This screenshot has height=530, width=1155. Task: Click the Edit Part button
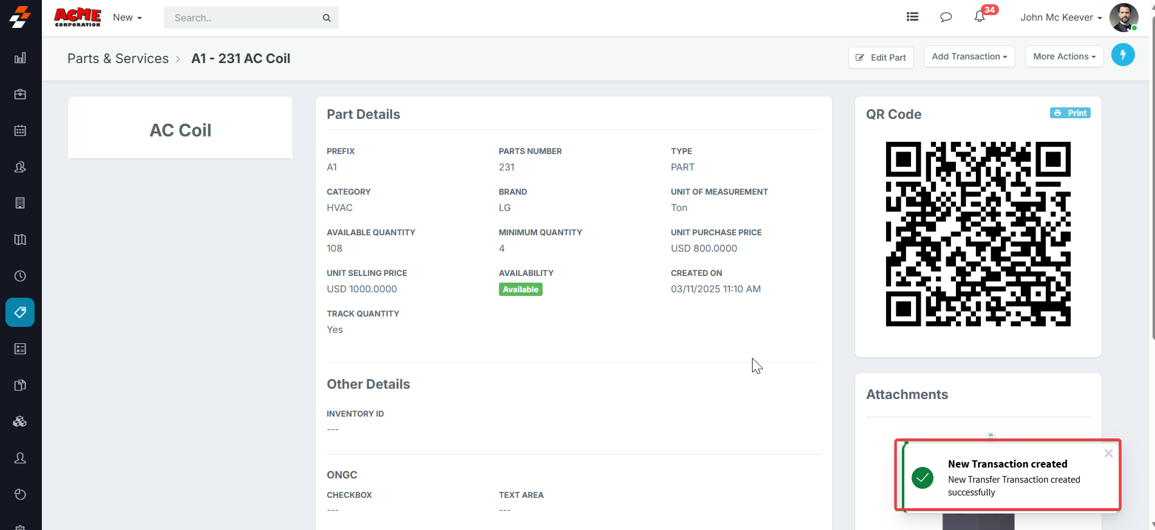pyautogui.click(x=881, y=58)
